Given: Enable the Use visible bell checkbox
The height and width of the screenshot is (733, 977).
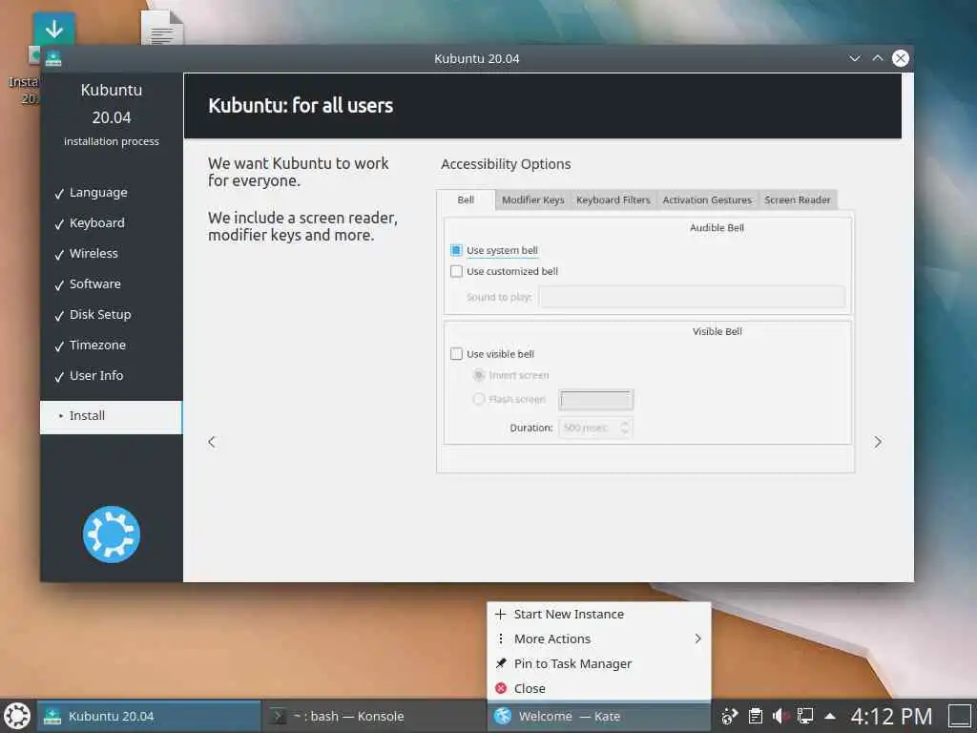Looking at the screenshot, I should point(456,354).
